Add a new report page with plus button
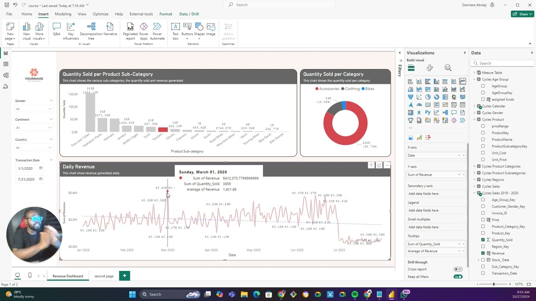The width and height of the screenshot is (536, 301). click(x=124, y=275)
